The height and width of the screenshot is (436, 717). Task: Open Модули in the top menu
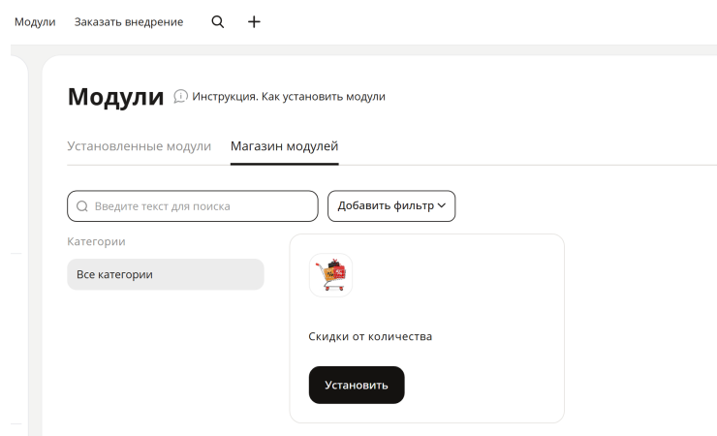coord(35,22)
